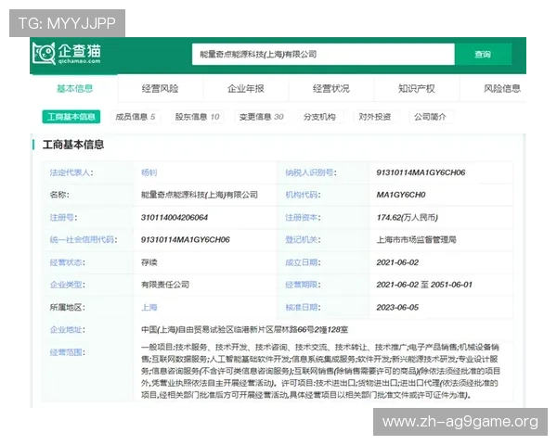Click the 法定代表人 label
This screenshot has height=445, width=557.
coord(71,172)
